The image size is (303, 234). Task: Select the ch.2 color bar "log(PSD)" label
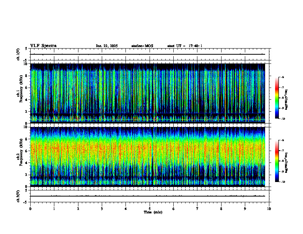pos(287,162)
